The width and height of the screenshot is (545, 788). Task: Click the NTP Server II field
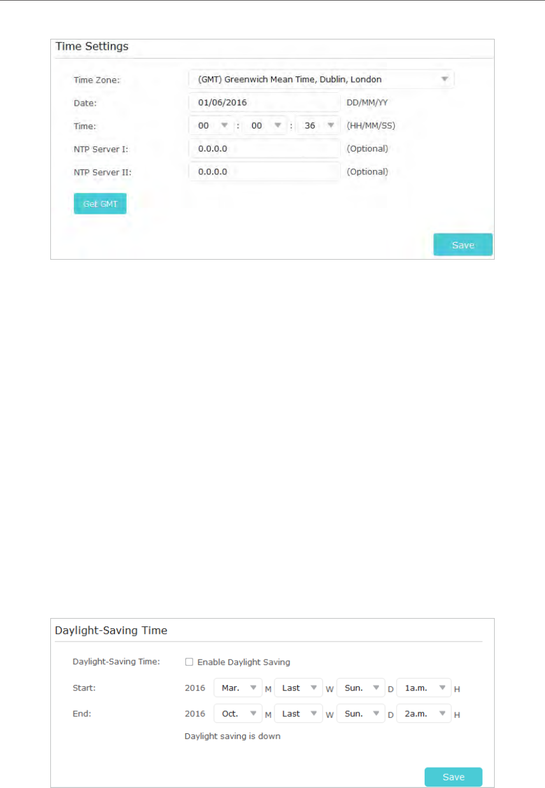[264, 171]
